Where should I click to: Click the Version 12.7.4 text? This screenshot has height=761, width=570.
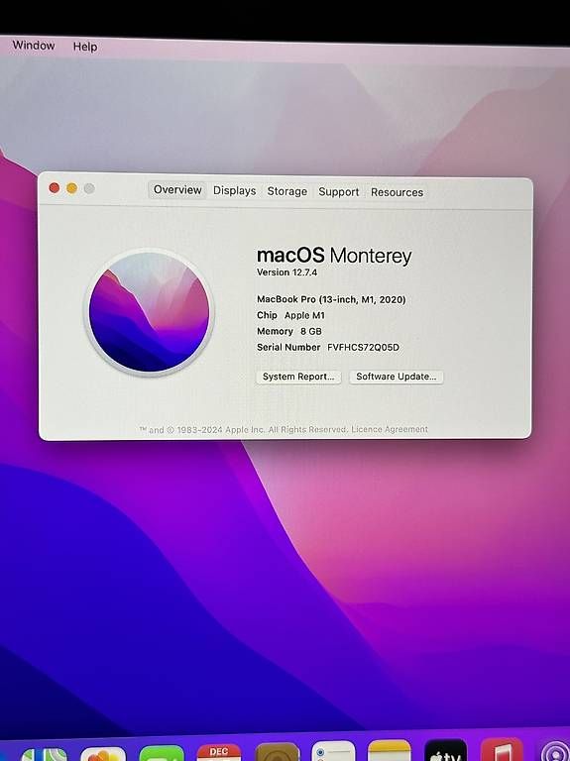[286, 272]
